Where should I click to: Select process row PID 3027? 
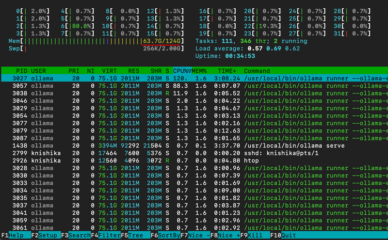pyautogui.click(x=194, y=79)
